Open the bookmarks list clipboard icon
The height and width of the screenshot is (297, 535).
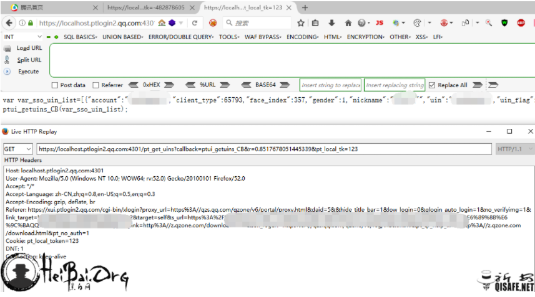tap(315, 23)
